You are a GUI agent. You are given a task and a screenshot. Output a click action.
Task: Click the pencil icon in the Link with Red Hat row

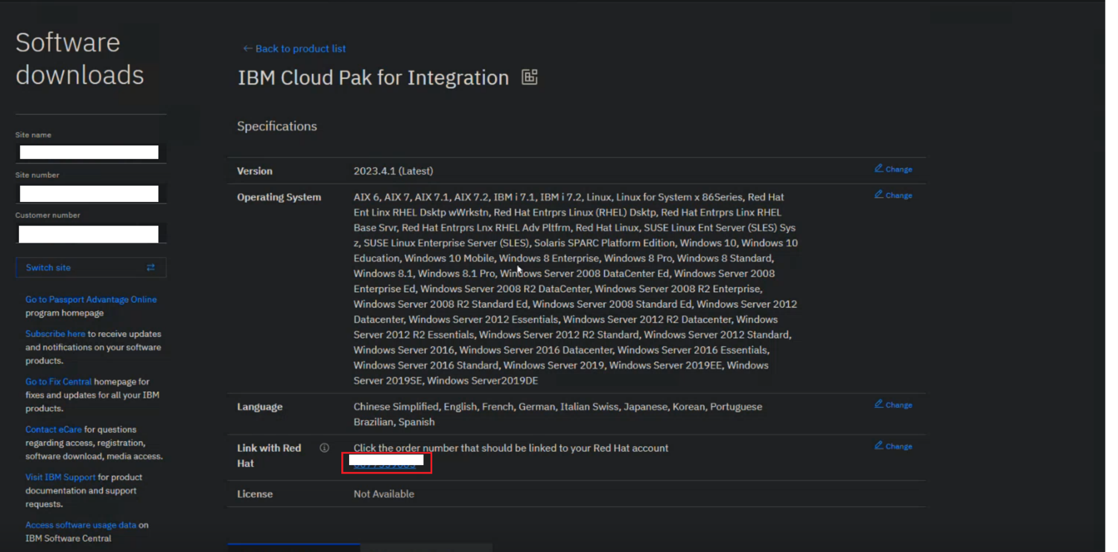(879, 445)
